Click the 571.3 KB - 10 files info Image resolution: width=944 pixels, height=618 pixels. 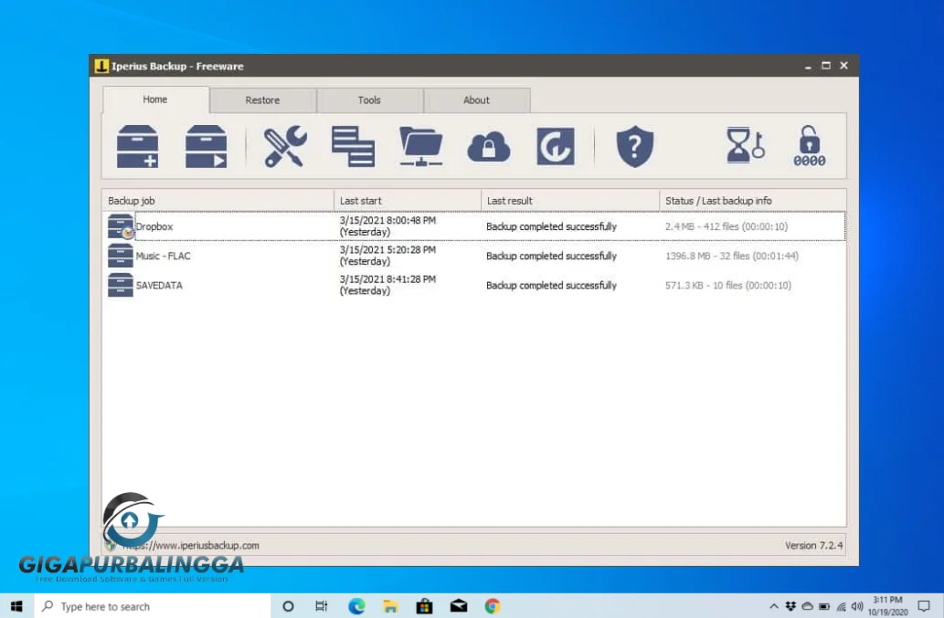[728, 286]
